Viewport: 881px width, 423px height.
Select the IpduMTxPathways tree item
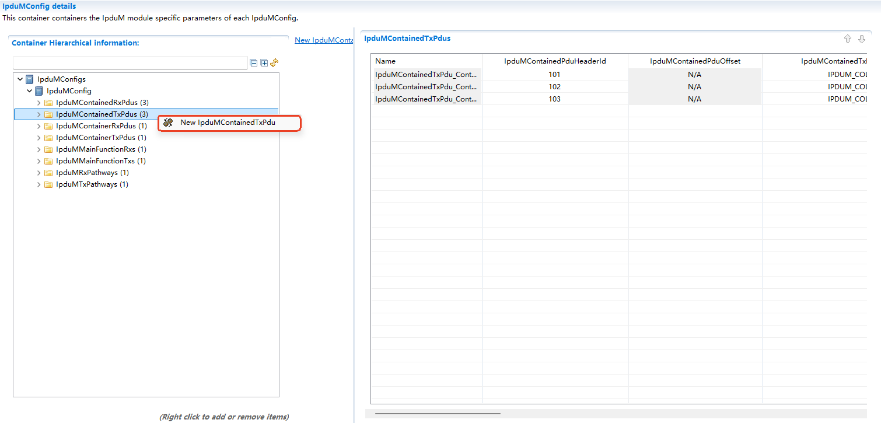[x=86, y=184]
